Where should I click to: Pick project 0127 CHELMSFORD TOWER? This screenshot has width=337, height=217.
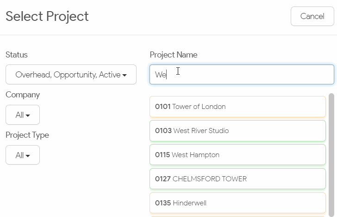(238, 179)
